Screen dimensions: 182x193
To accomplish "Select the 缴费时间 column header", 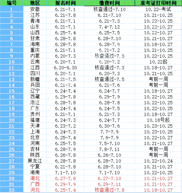I will (109, 3).
